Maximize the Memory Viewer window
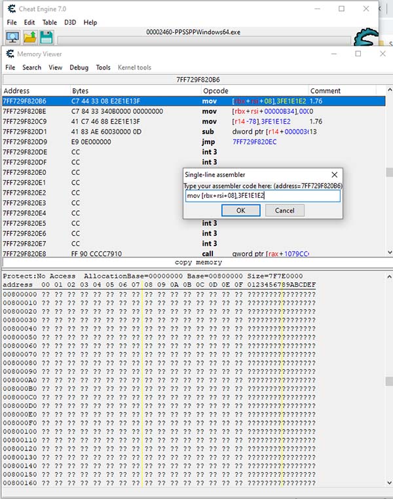The height and width of the screenshot is (499, 393). point(358,54)
